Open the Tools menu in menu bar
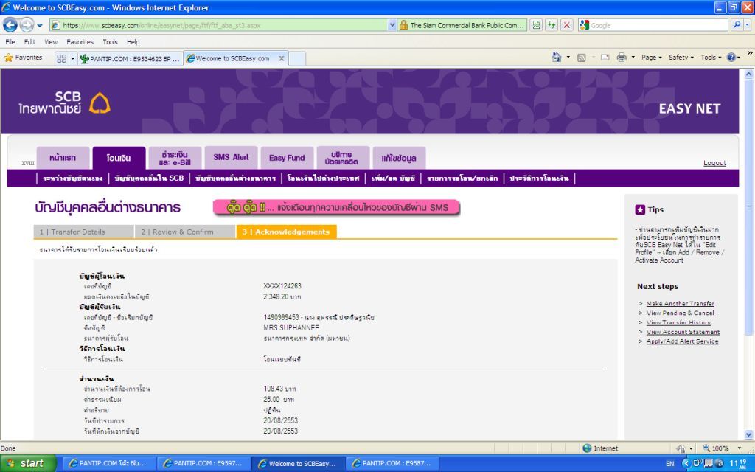This screenshot has height=472, width=755. [x=110, y=42]
